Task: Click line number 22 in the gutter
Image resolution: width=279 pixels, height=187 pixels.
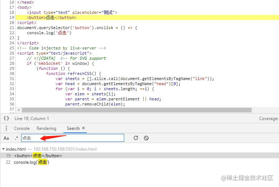Action: click(x=12, y=33)
